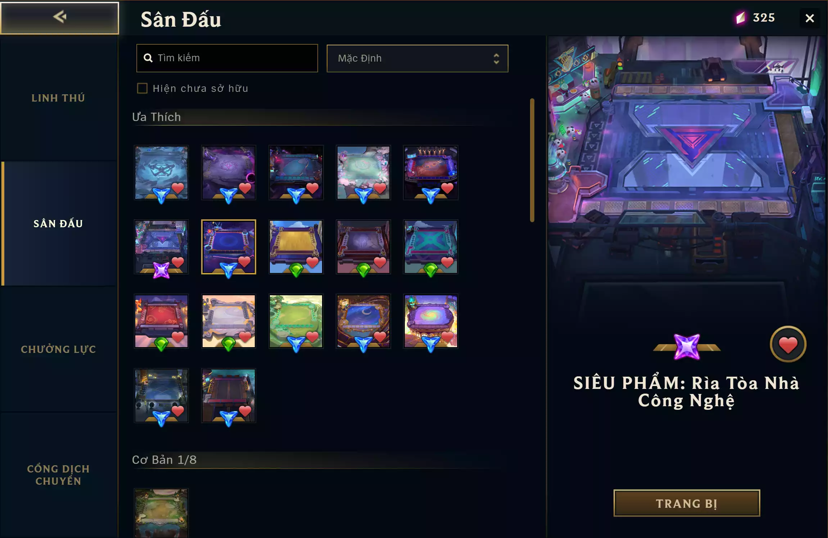Open the Chưởng Lực tab
Viewport: 828px width, 538px height.
click(58, 349)
